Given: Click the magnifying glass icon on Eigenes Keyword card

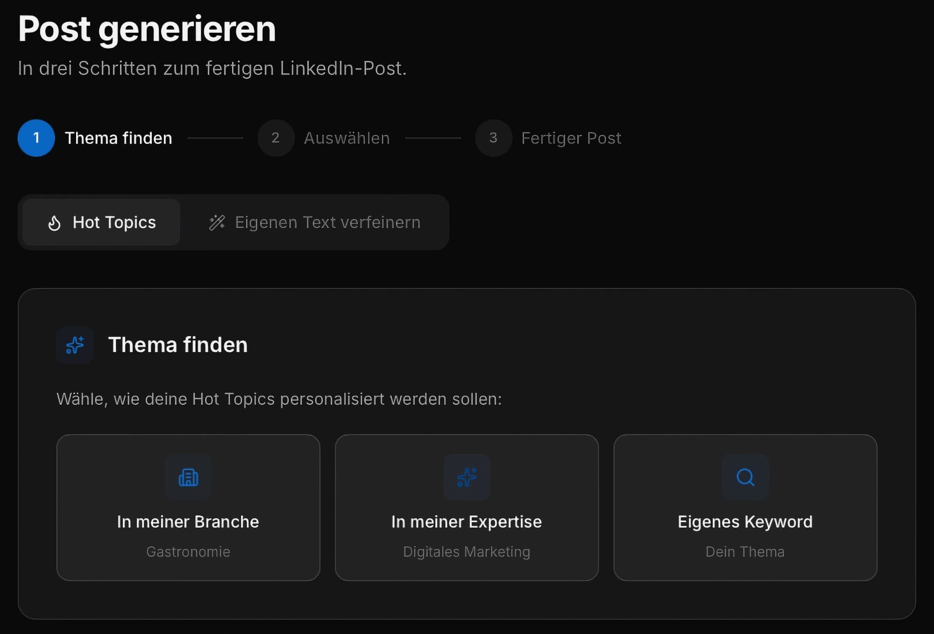Looking at the screenshot, I should click(745, 477).
